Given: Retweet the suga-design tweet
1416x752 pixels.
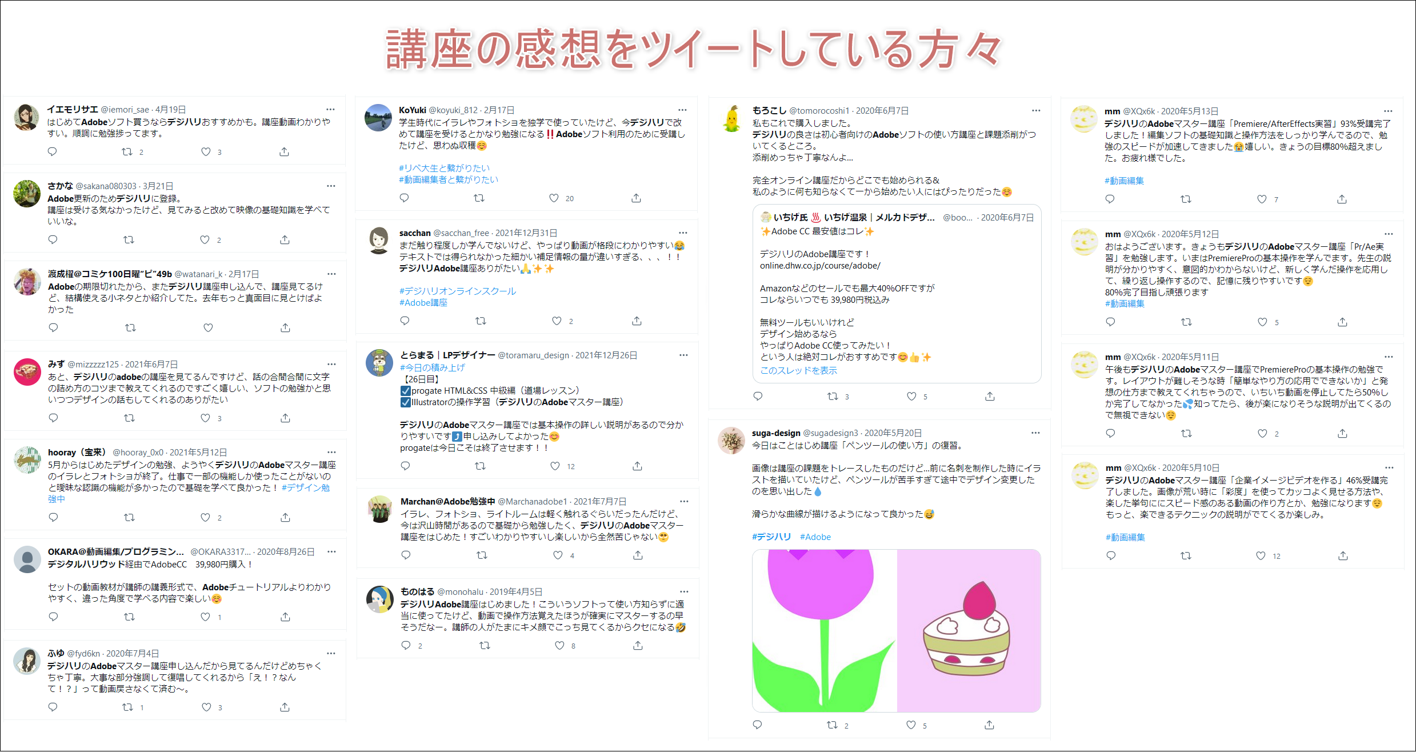Looking at the screenshot, I should pyautogui.click(x=832, y=725).
